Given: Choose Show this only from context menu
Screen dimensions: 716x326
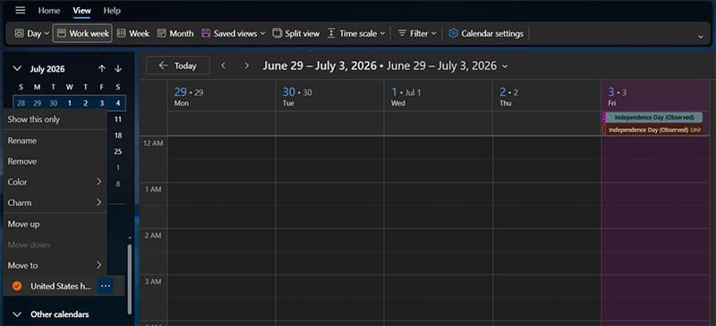Looking at the screenshot, I should click(55, 119).
